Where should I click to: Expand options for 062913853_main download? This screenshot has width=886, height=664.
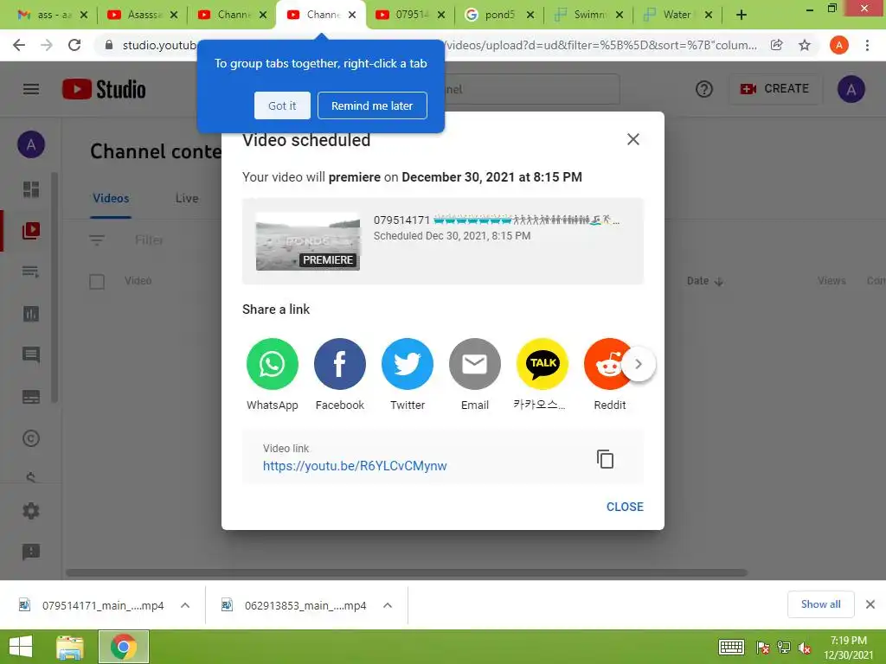388,605
